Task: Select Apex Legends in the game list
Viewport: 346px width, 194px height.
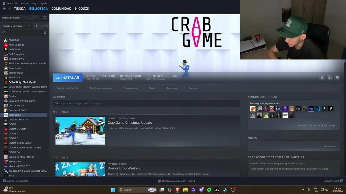Action: pyautogui.click(x=16, y=45)
